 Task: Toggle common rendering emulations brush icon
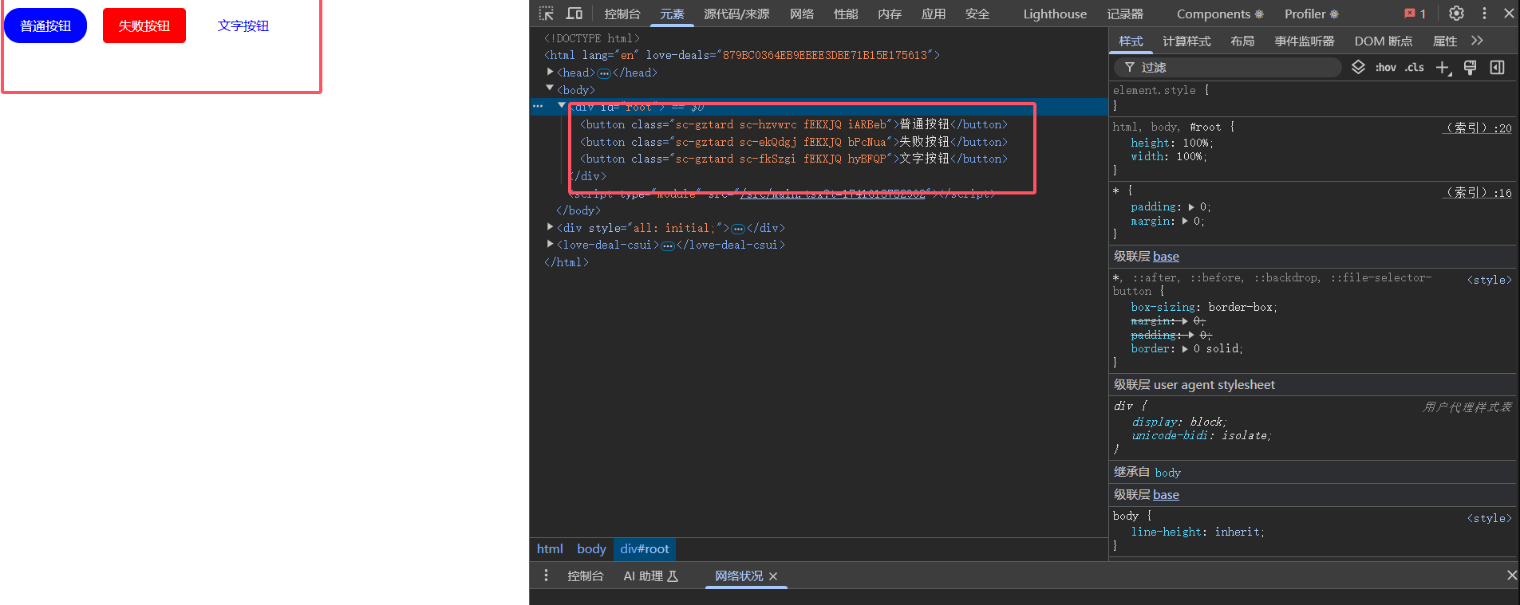(x=1470, y=68)
